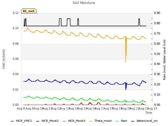Screen dimensions: 168x126
Task: Toggle WCR_VMC1 legend entry
Action: click(x=21, y=121)
